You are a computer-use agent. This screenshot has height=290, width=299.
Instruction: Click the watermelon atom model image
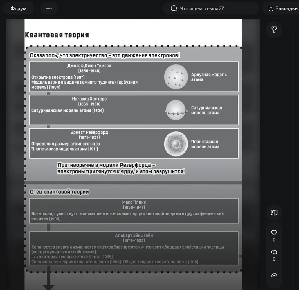tap(176, 77)
